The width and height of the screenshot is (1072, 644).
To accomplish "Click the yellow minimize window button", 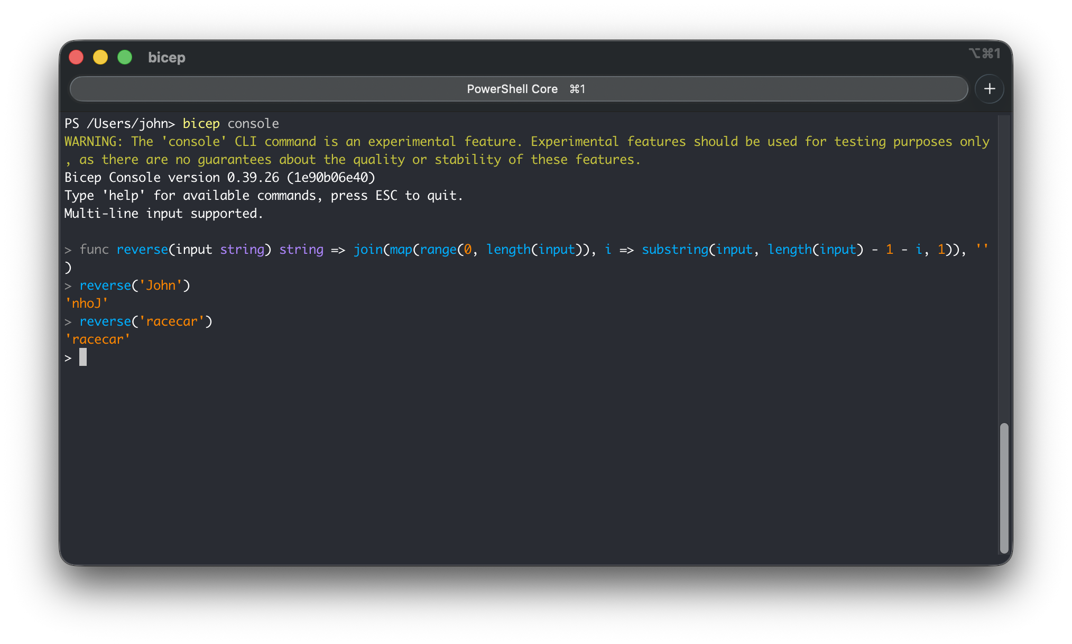I will point(100,57).
